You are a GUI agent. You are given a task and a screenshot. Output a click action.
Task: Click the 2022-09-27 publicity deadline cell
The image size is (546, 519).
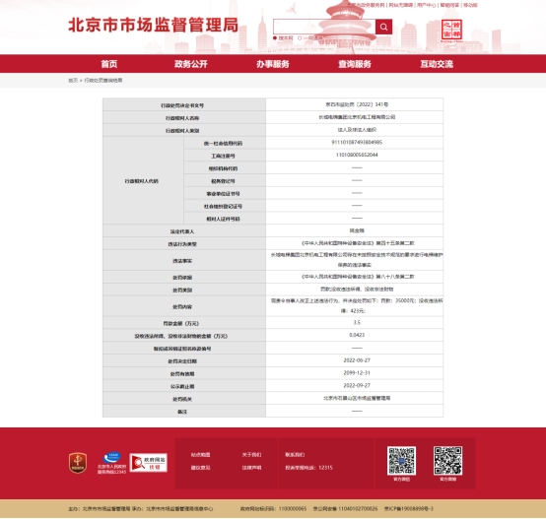[x=355, y=385]
